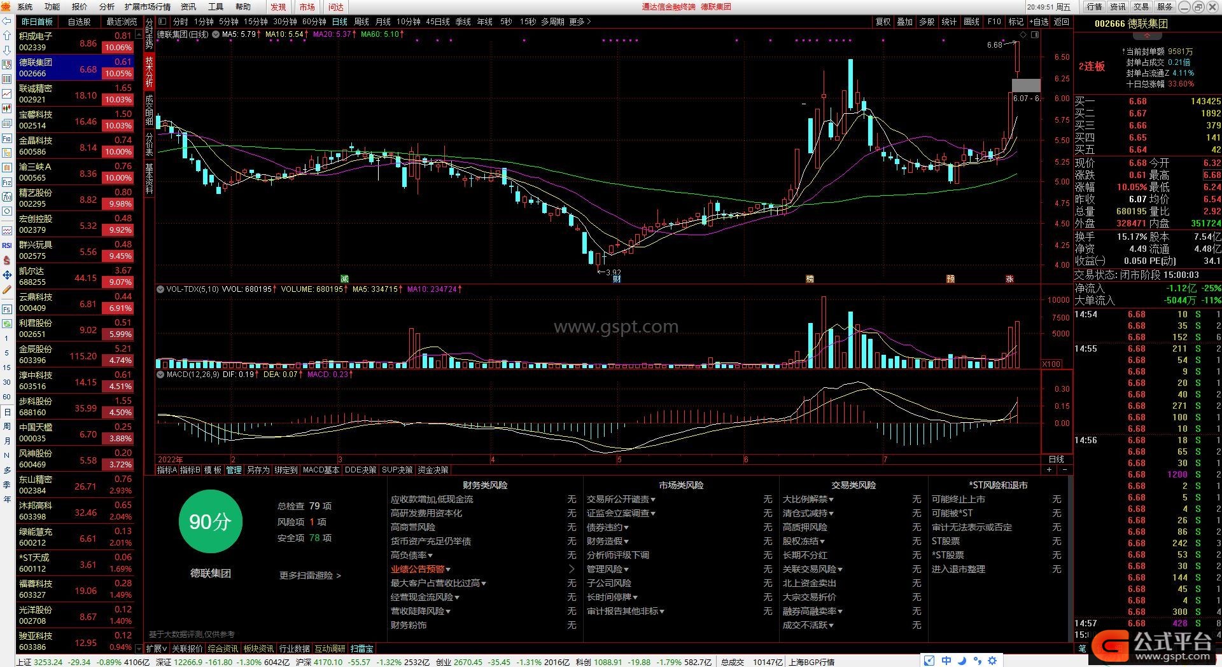Image resolution: width=1222 pixels, height=667 pixels.
Task: Click the arrow next to 业绩公告预警 row
Action: point(571,570)
